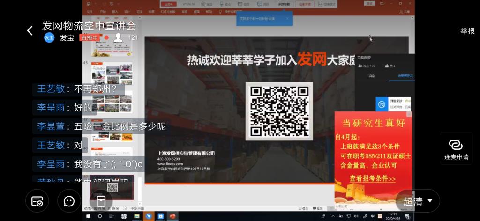Select the 连麦管理 tab in interaction panel
The height and width of the screenshot is (221, 480).
pyautogui.click(x=402, y=76)
